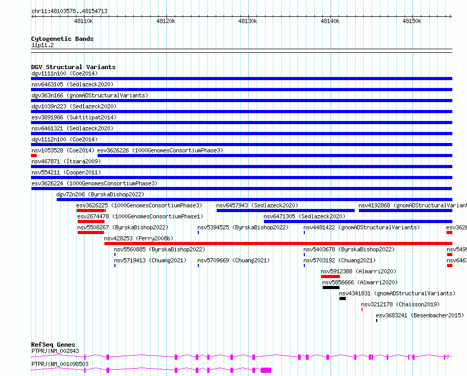Click nsv5719413 (Chuang2021) label
This screenshot has height=376, width=467.
click(x=150, y=260)
